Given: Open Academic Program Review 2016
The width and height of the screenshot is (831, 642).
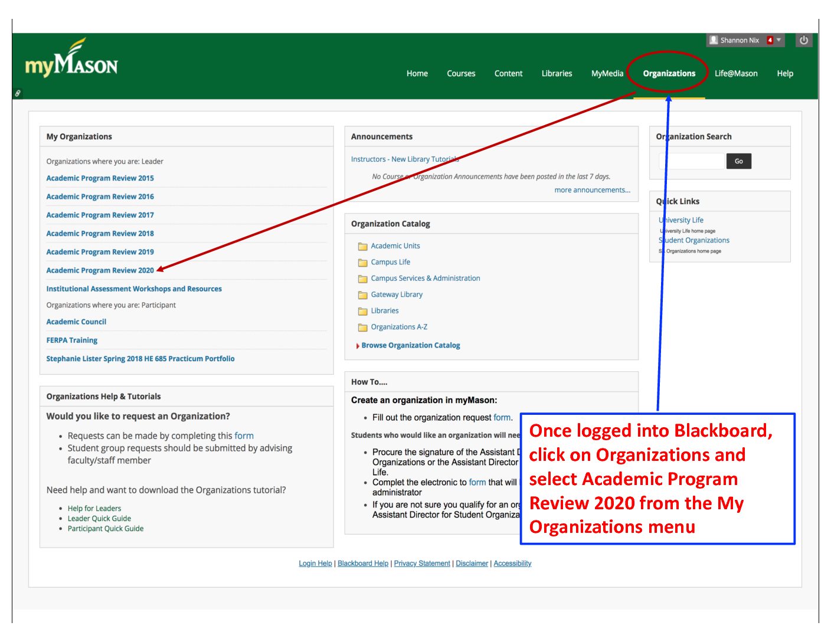Looking at the screenshot, I should (x=100, y=196).
